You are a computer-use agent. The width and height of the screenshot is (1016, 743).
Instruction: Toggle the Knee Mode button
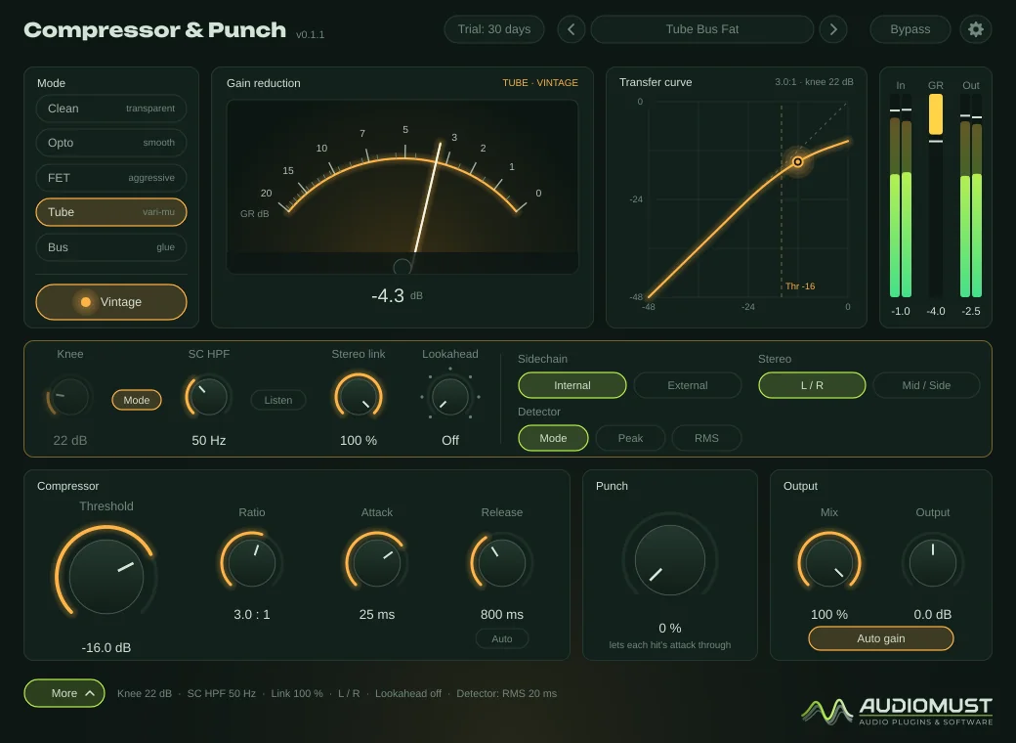137,400
